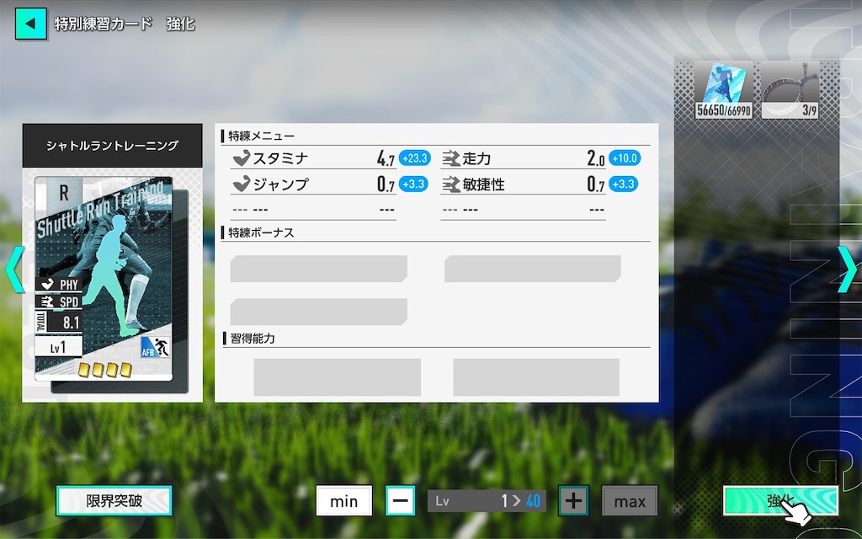
Task: Tap the 習得能力 section header
Action: pos(249,339)
